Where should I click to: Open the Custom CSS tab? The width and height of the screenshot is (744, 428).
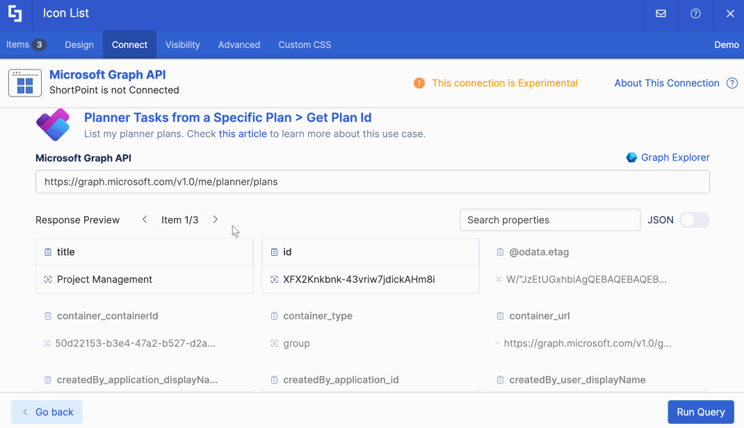(305, 44)
